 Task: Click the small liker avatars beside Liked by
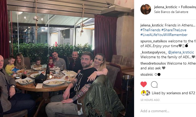(x=146, y=93)
